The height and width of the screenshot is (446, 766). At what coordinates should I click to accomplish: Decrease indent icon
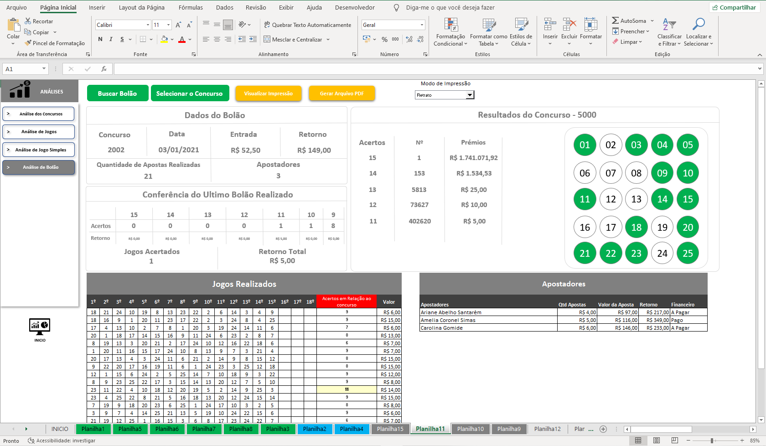[242, 39]
